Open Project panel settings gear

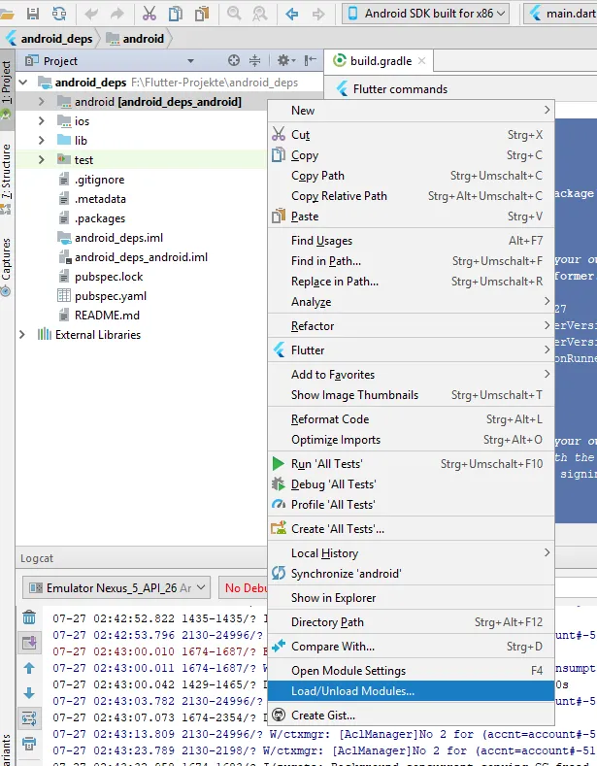[286, 60]
